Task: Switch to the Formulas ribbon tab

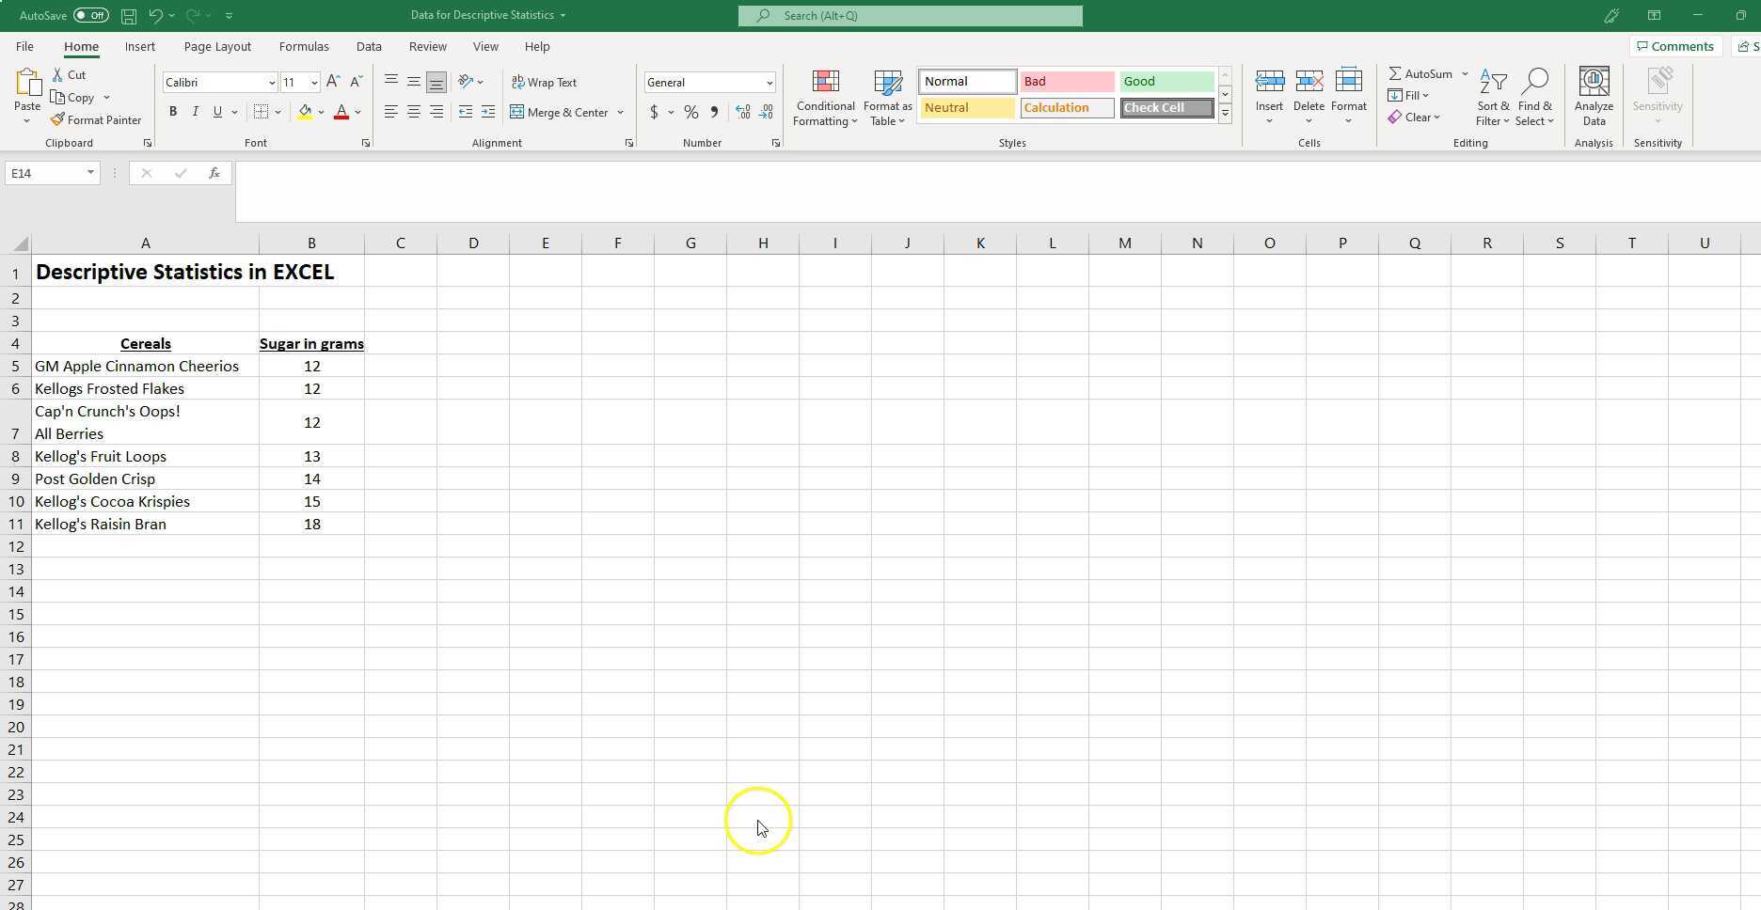Action: coord(304,46)
